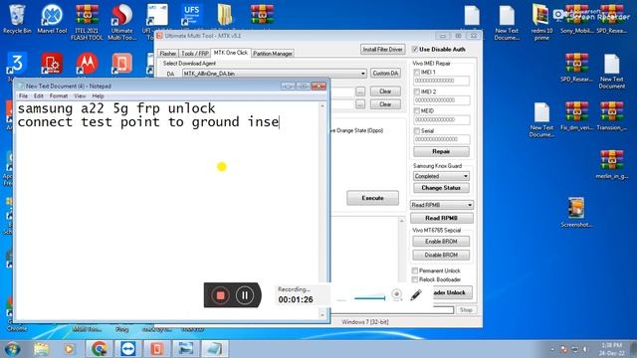This screenshot has height=358, width=637.
Task: Click inside the Notepad text area
Action: [166, 211]
